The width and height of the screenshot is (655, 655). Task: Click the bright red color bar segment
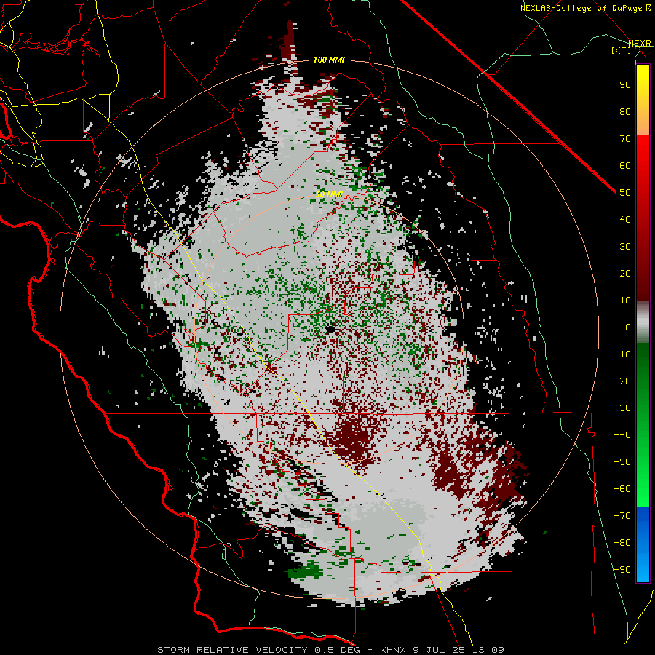tap(643, 153)
